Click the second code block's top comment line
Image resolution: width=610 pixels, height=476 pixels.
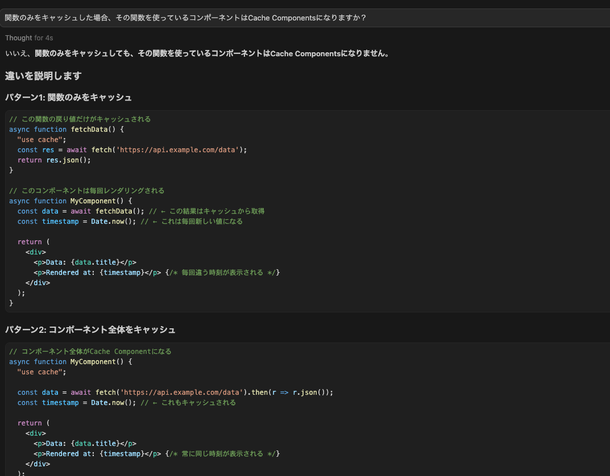pos(90,352)
